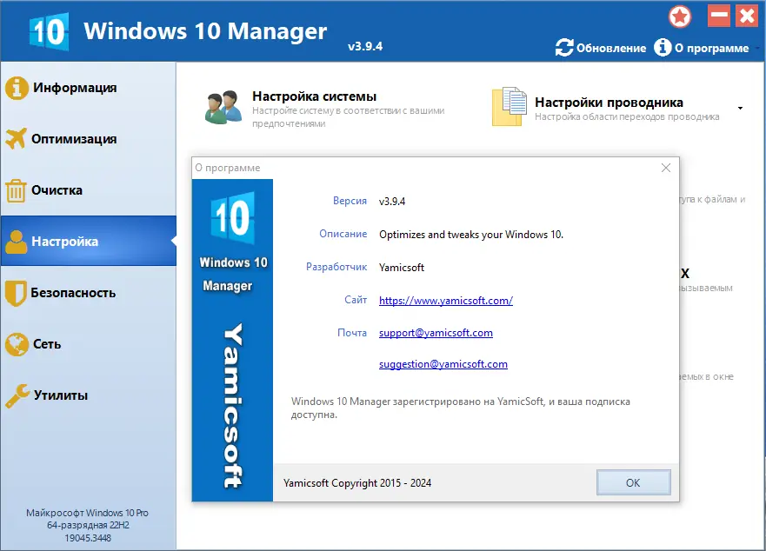Click the Optimization airplane icon
This screenshot has width=766, height=551.
(16, 139)
